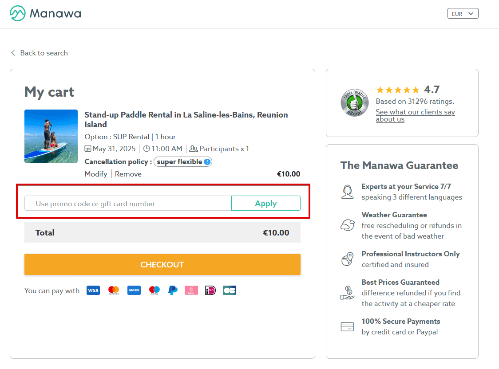
Task: Click the five-star rating display
Action: 397,90
